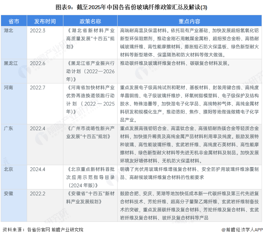The width and height of the screenshot is (263, 237).
Task: Click the 广州市战略性新兴产业发展 policy name
Action: click(x=90, y=132)
